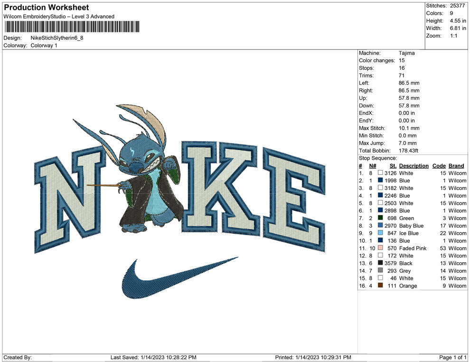Click the Wilcom EmbroideryStudio subtitle
The image size is (470, 362).
(x=59, y=17)
